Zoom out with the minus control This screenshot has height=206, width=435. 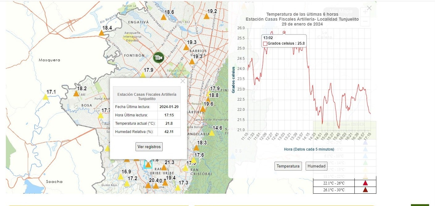pyautogui.click(x=365, y=22)
